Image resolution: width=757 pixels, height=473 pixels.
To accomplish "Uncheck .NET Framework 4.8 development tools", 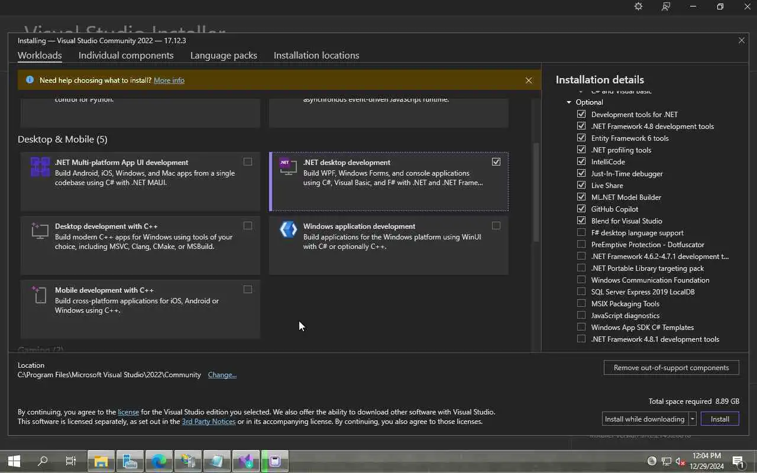I will [x=581, y=126].
